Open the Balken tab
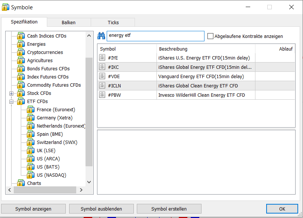Viewport: 303px width, 218px height. point(69,22)
